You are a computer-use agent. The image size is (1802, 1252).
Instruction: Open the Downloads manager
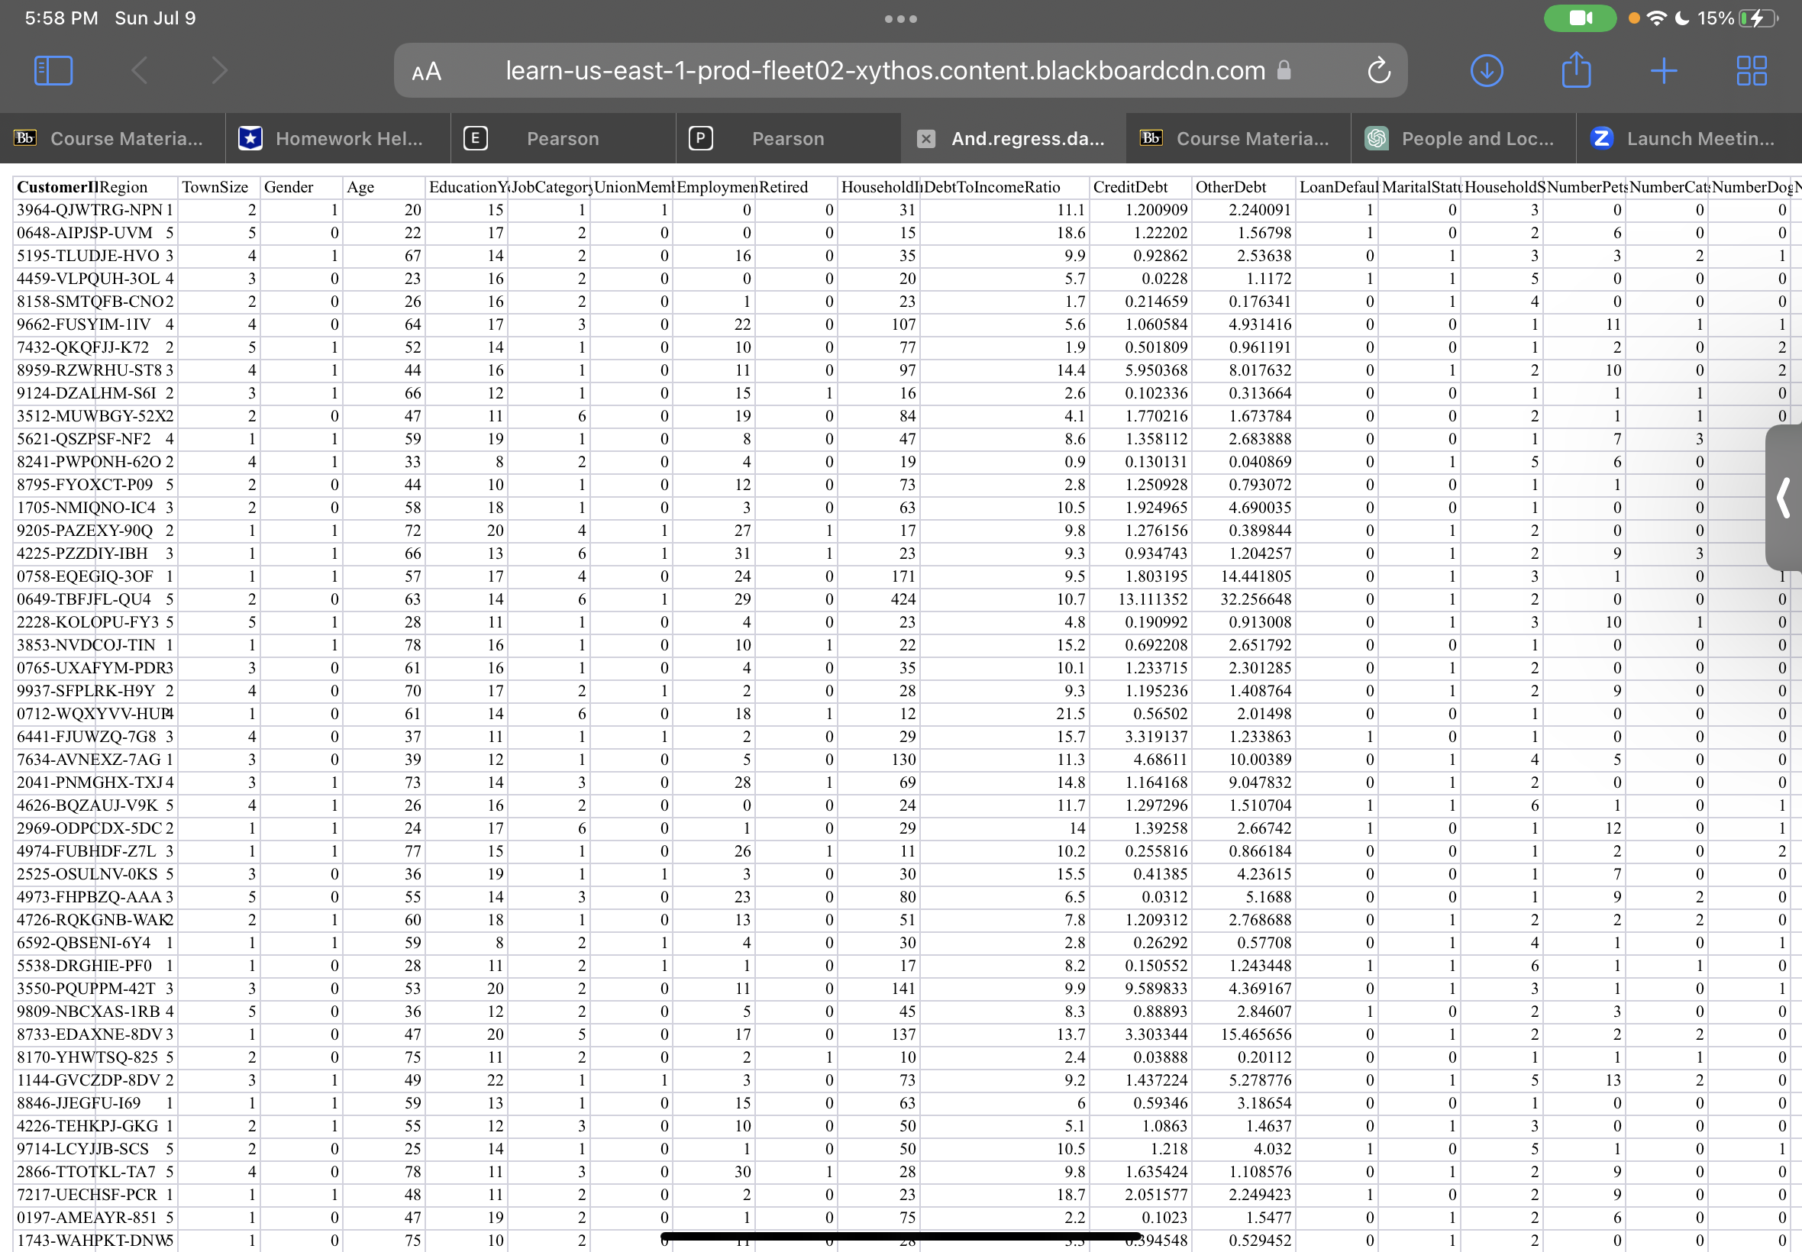pyautogui.click(x=1487, y=69)
